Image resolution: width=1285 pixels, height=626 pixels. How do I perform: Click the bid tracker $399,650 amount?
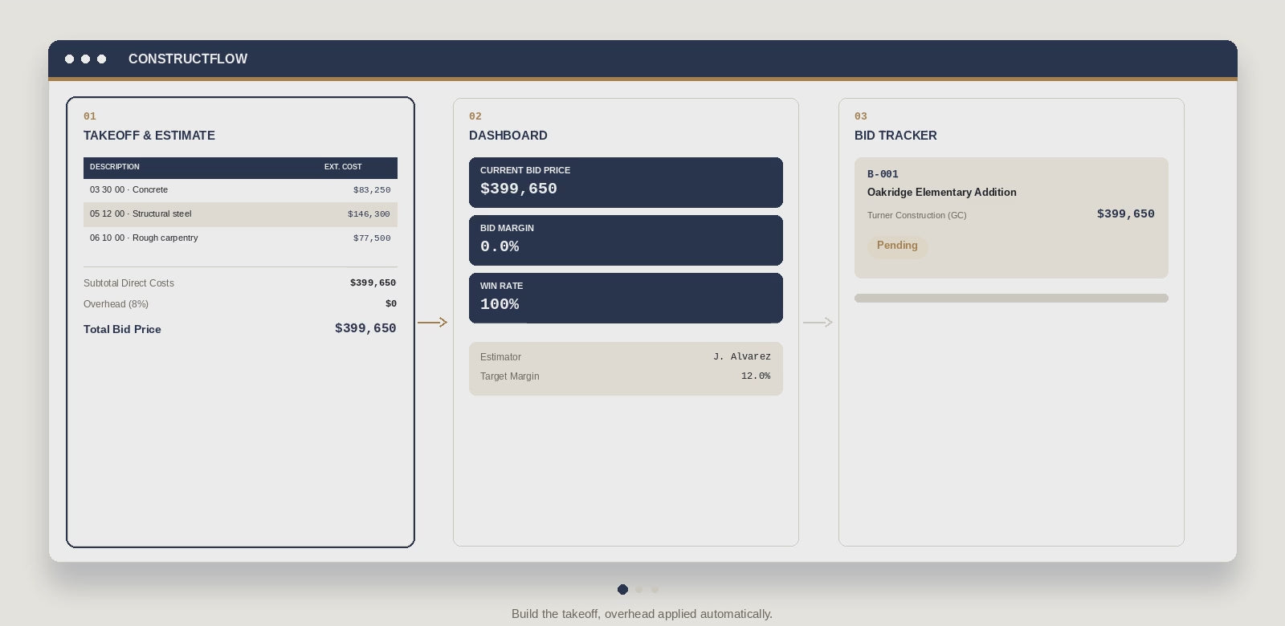coord(1126,213)
